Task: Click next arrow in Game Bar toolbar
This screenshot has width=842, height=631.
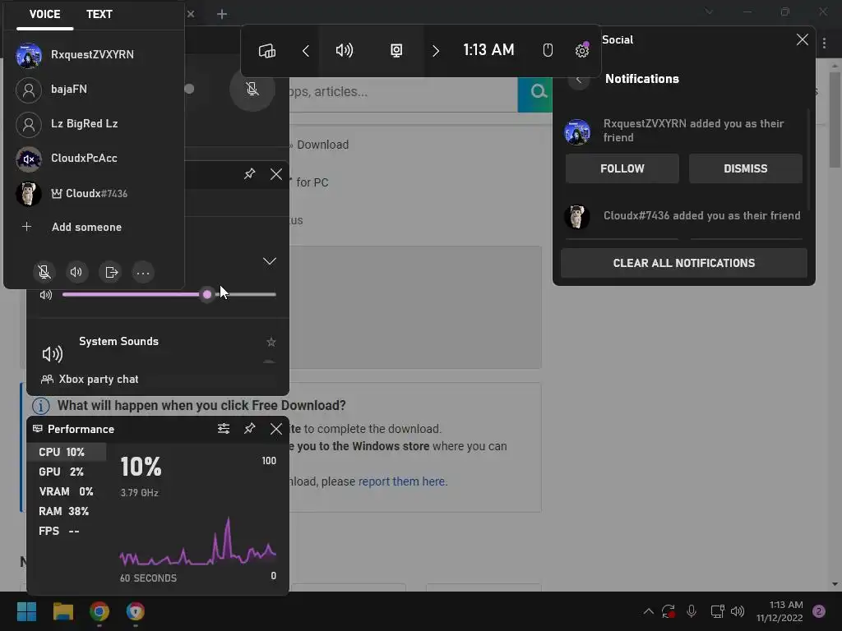Action: 436,51
